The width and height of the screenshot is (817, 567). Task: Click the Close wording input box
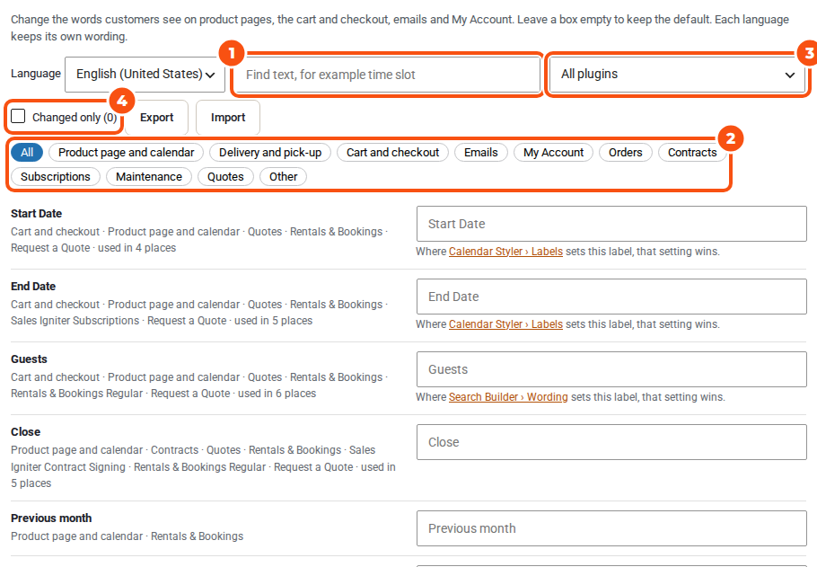point(611,442)
